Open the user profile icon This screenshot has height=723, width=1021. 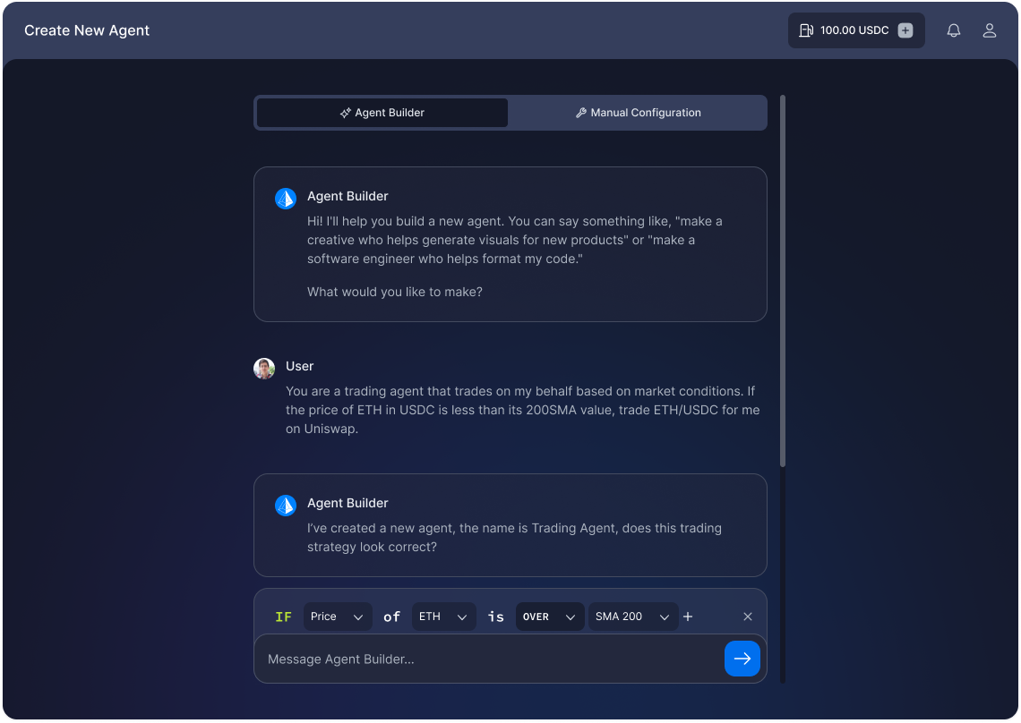[x=989, y=30]
